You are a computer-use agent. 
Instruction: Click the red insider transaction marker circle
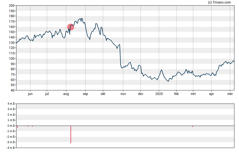tap(71, 27)
